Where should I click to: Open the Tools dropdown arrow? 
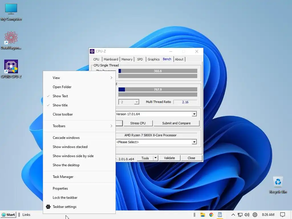(155, 158)
